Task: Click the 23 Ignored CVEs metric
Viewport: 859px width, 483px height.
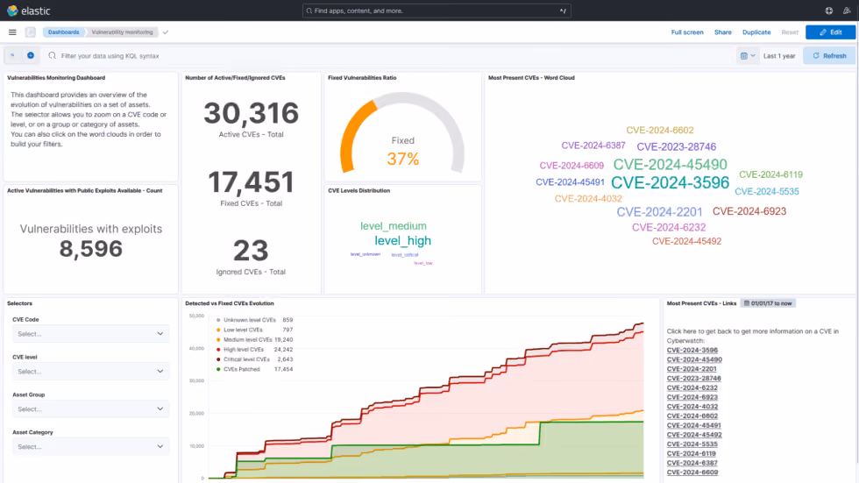Action: coord(251,250)
